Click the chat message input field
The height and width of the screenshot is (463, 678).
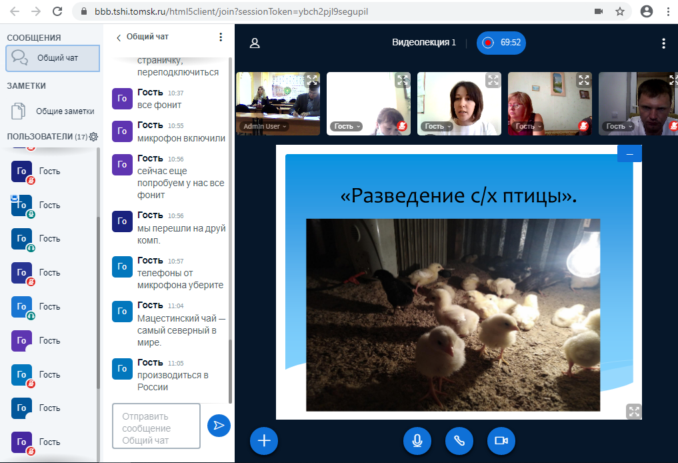pos(156,426)
